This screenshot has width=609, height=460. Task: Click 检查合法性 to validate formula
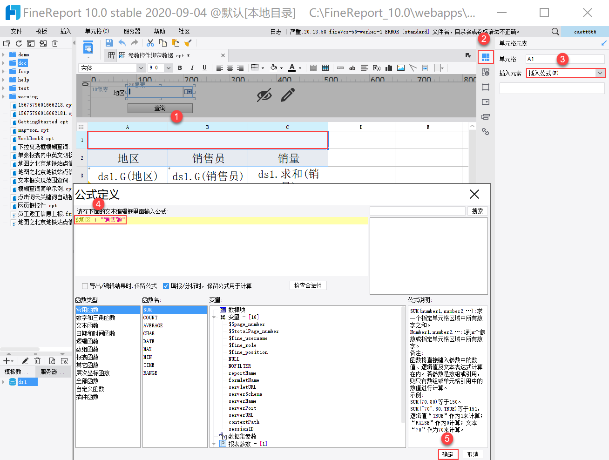(308, 285)
